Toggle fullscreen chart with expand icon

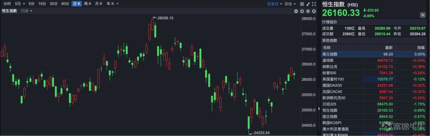(x=314, y=4)
